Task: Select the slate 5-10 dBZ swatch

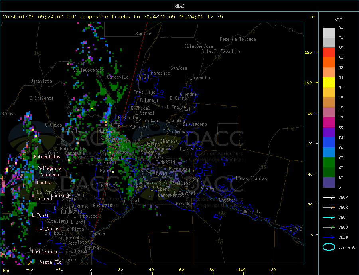Action: coord(329,182)
